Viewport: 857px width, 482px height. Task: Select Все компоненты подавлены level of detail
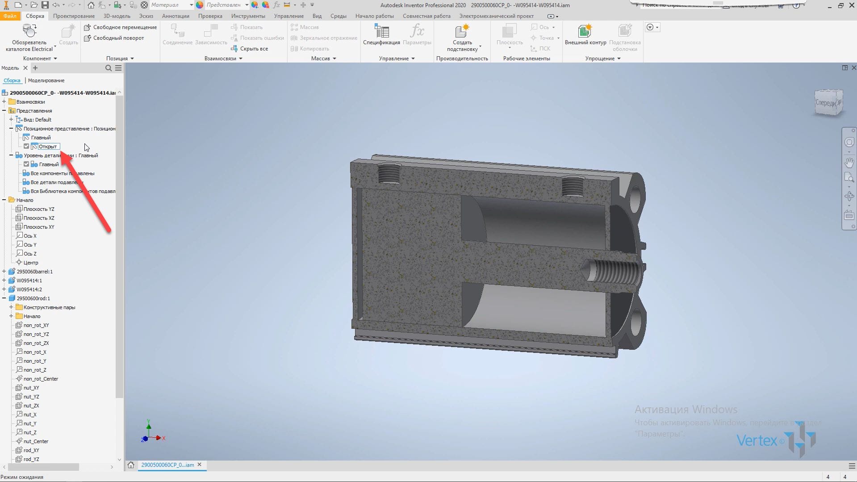(x=59, y=173)
